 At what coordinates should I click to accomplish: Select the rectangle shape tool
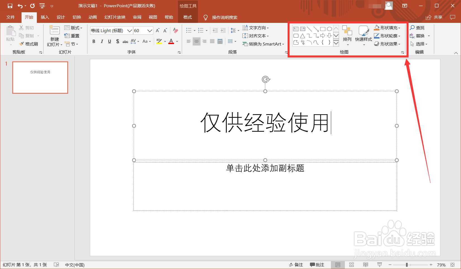(323, 28)
